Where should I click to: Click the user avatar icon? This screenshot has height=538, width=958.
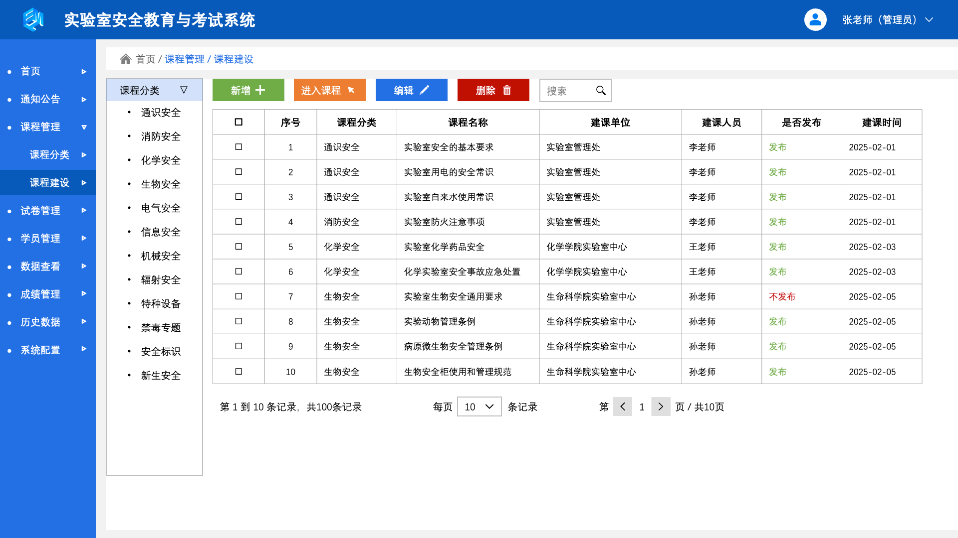click(x=815, y=20)
